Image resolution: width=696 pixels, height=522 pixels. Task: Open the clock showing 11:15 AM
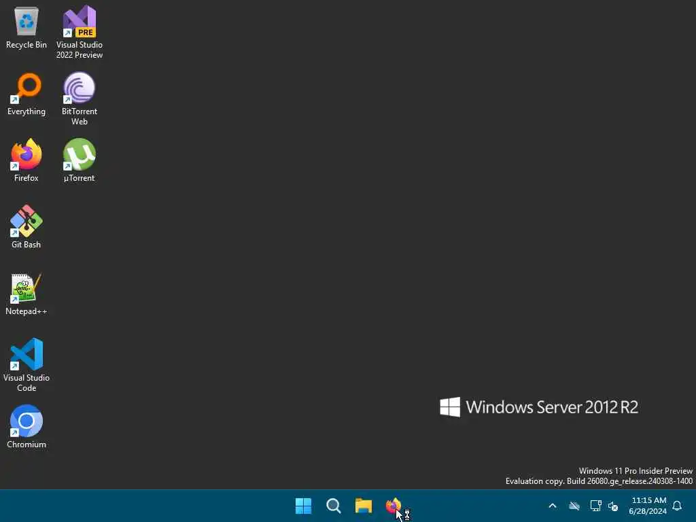pyautogui.click(x=648, y=506)
